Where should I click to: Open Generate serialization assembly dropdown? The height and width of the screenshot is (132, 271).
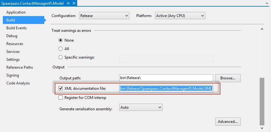[140, 107]
